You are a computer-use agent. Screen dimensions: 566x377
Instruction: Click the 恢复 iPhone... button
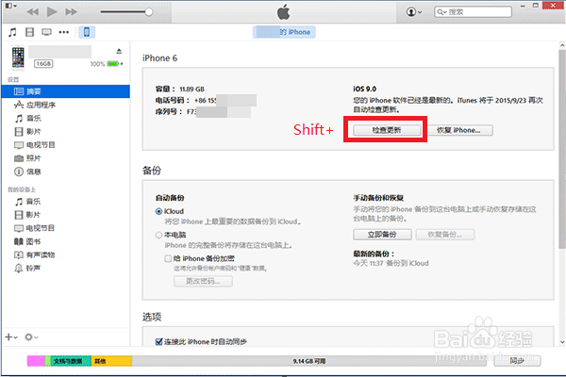coord(459,130)
